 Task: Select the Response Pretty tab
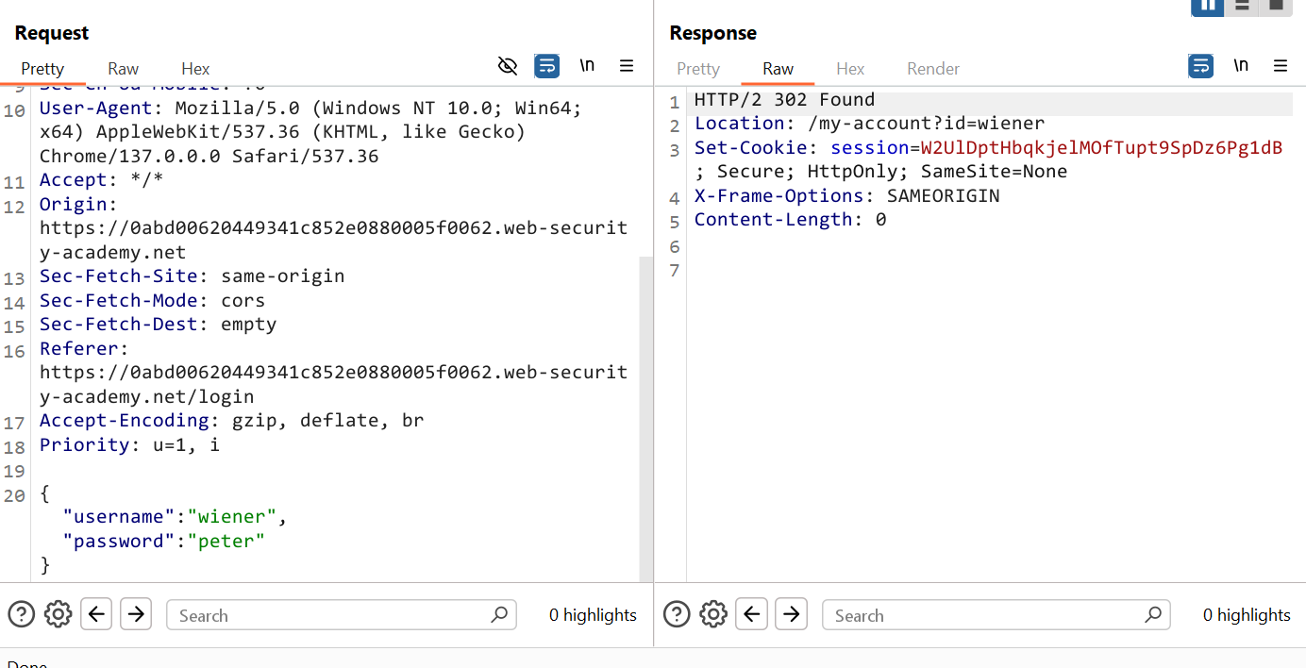click(698, 69)
